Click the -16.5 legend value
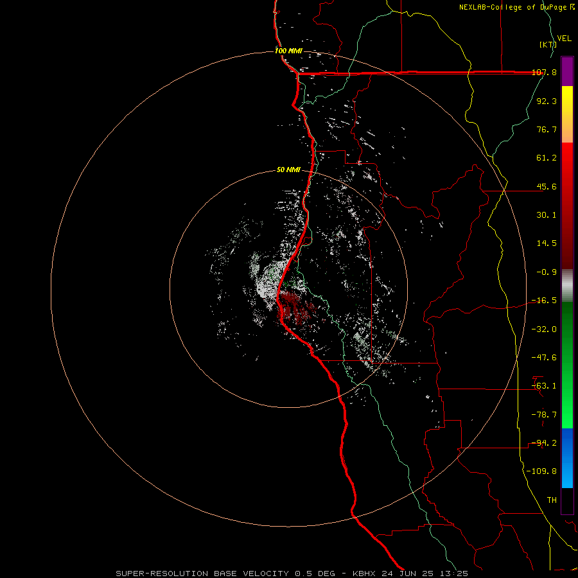 coord(544,301)
